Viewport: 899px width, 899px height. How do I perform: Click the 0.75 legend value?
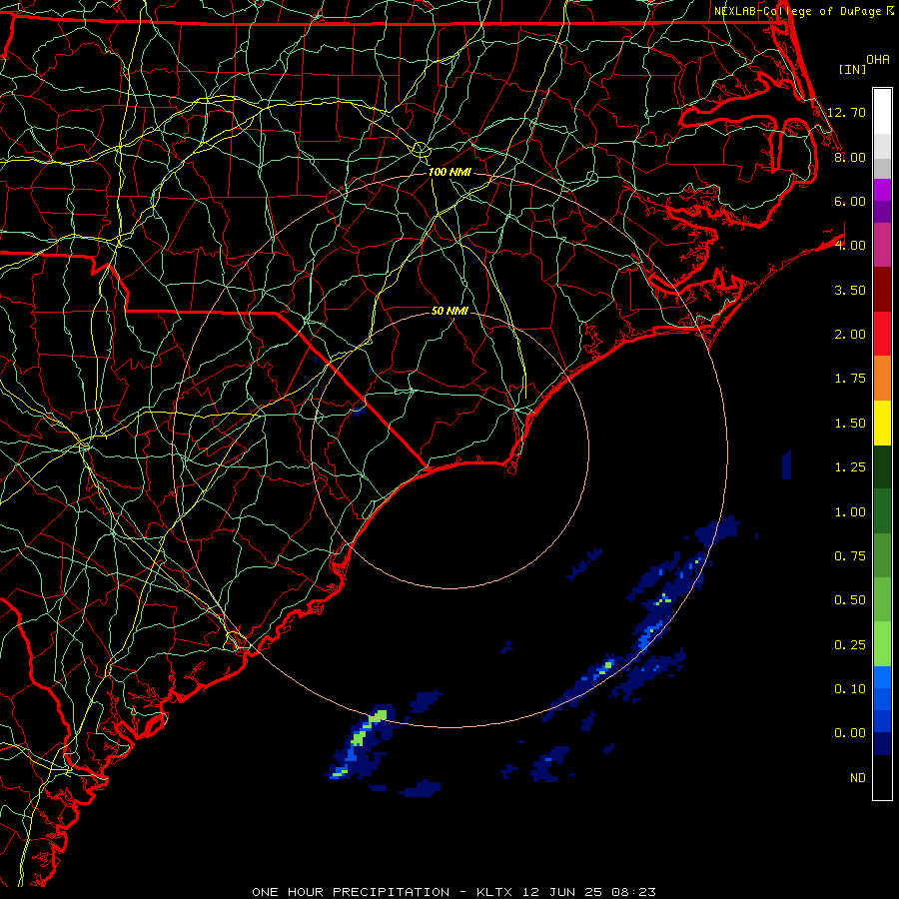click(x=850, y=556)
